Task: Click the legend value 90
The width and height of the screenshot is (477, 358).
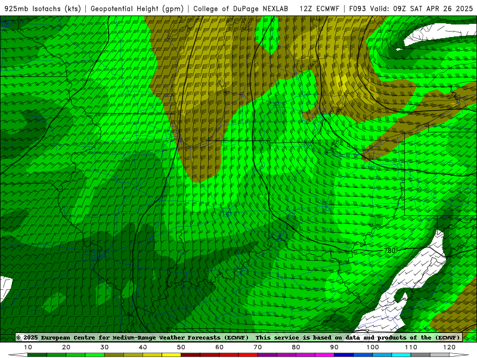Action: tap(334, 347)
